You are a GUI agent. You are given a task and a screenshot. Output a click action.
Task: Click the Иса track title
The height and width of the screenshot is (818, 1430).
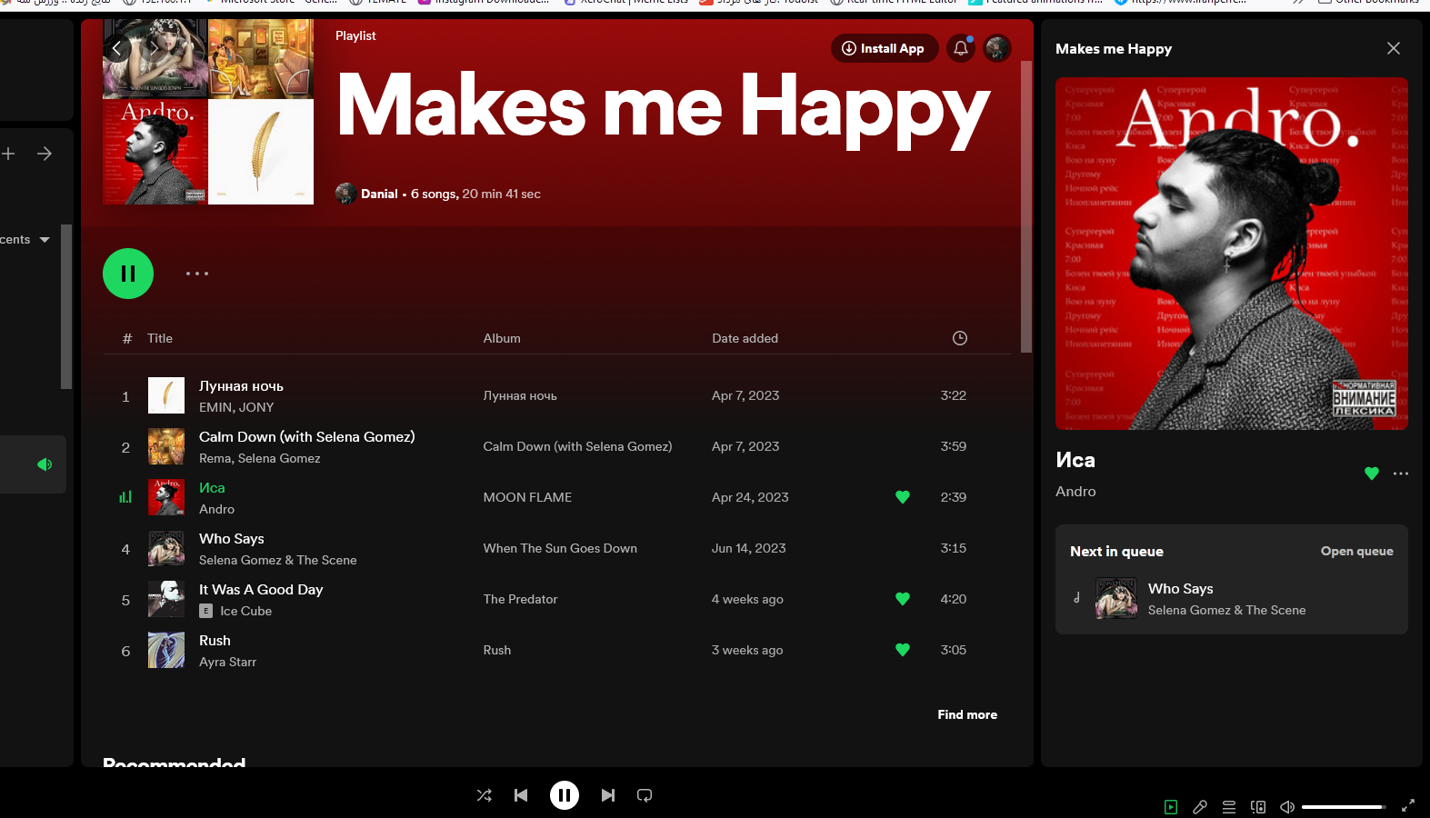pyautogui.click(x=212, y=488)
